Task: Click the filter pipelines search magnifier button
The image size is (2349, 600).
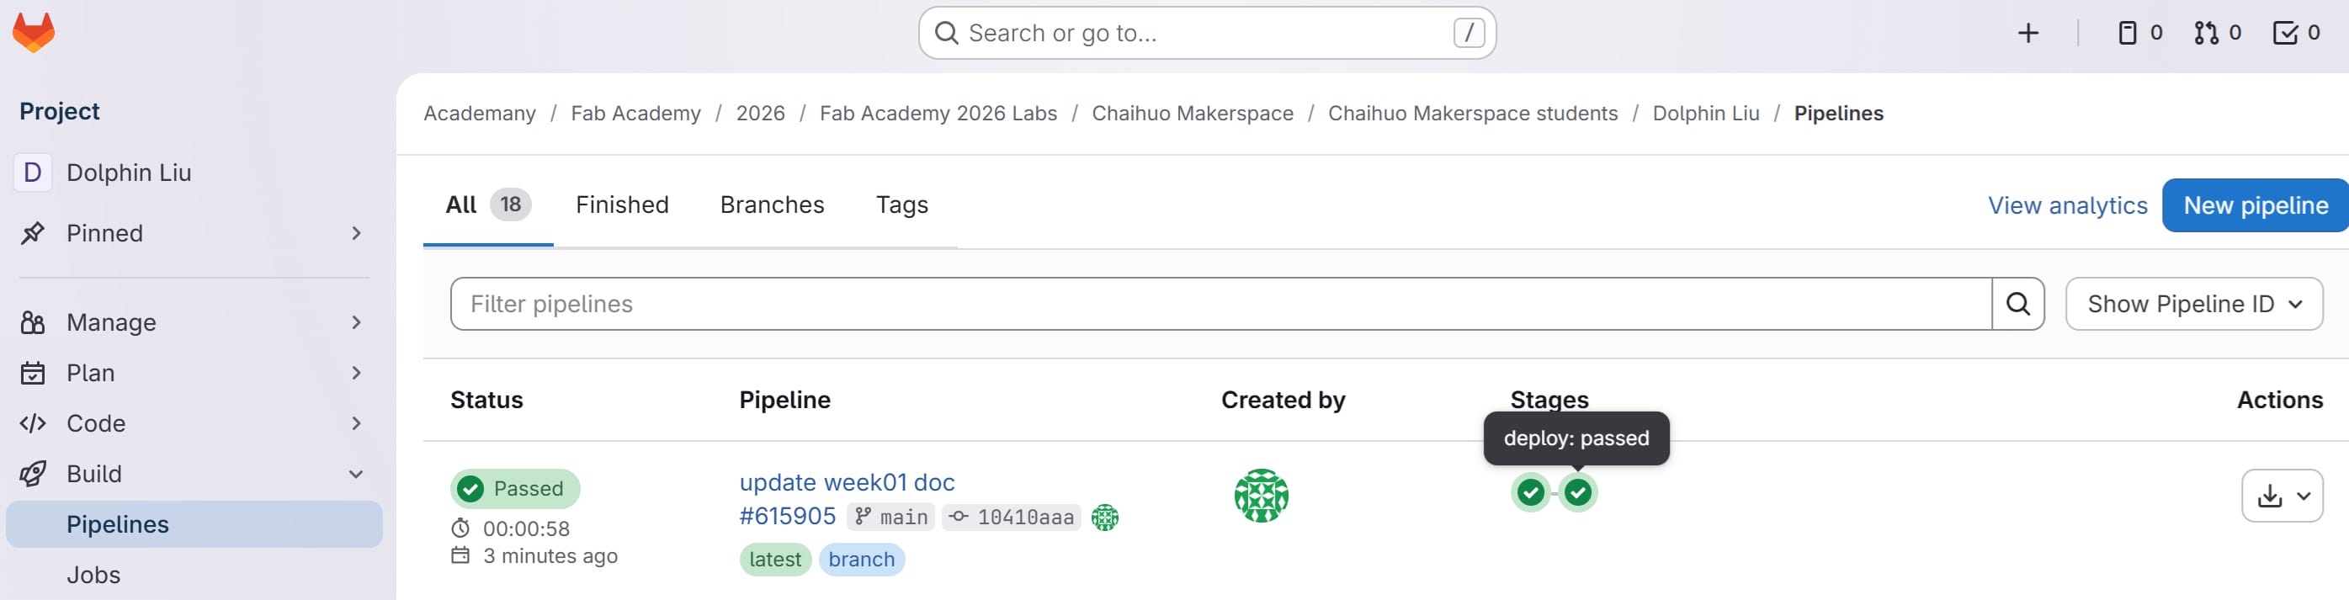Action: (x=2017, y=304)
